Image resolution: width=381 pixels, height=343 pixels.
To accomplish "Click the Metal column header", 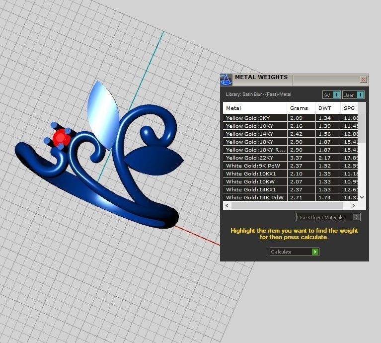I will 255,108.
